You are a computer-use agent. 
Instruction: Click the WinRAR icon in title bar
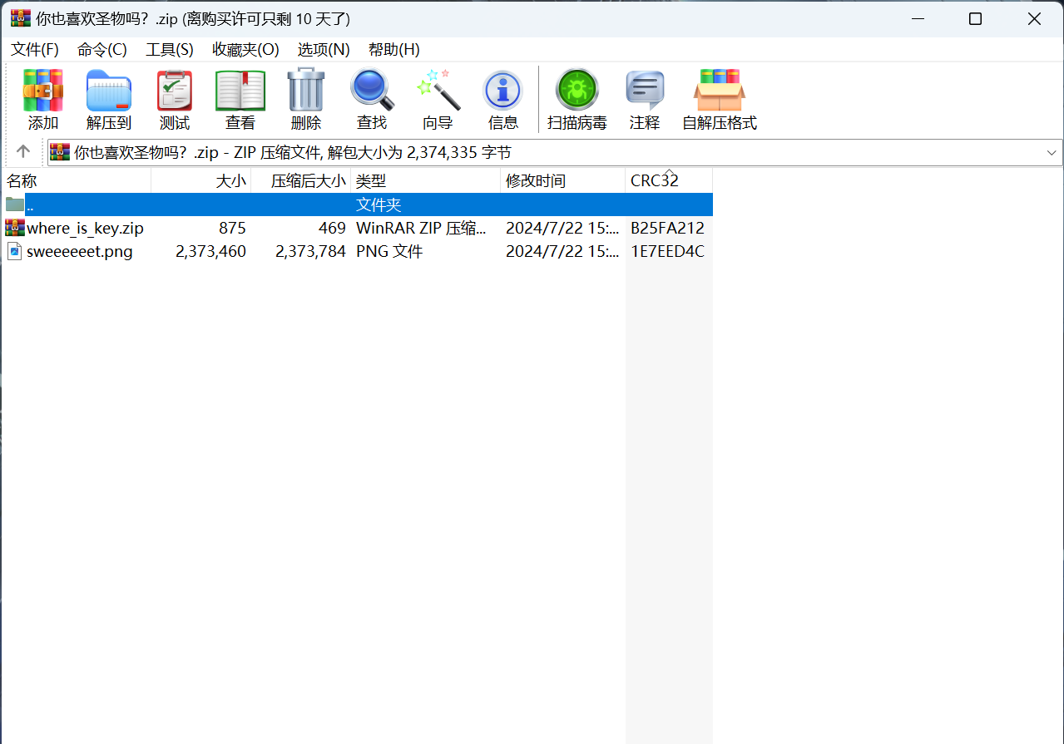click(21, 18)
